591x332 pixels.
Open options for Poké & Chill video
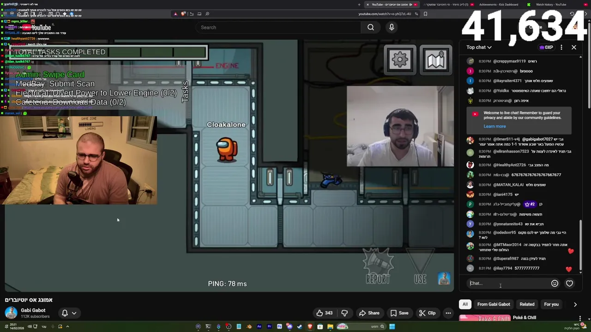tap(580, 318)
